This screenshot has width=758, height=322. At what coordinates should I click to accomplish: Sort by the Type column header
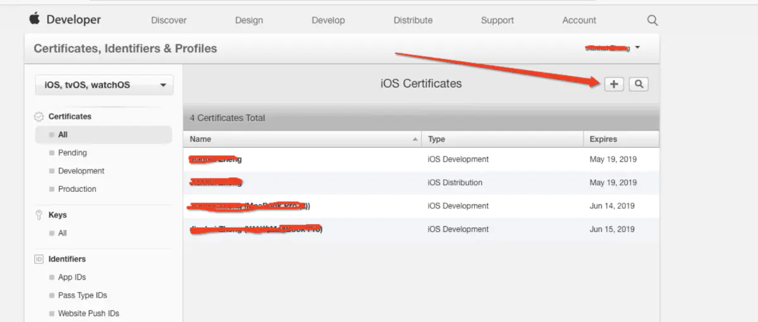pyautogui.click(x=502, y=139)
